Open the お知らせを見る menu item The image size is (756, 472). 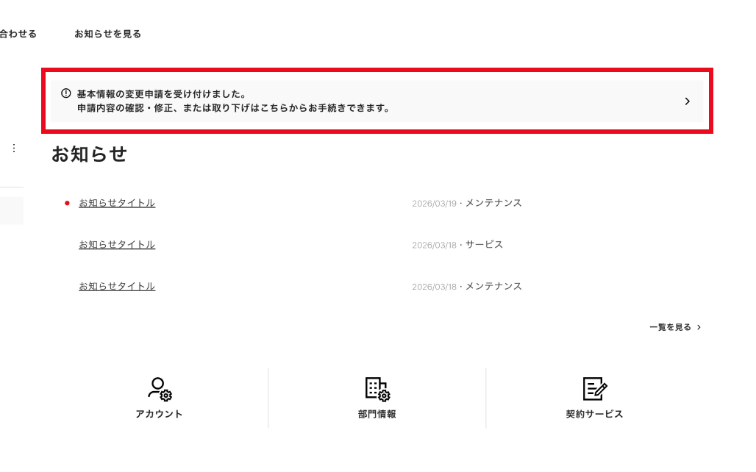click(x=107, y=34)
